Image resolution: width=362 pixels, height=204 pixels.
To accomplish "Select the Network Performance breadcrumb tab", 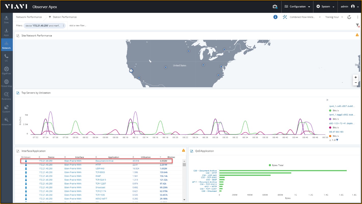I will 29,17.
